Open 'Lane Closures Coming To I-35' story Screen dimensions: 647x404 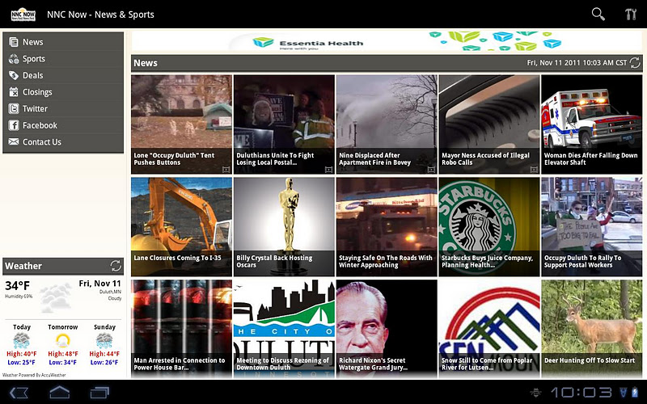[x=181, y=227]
